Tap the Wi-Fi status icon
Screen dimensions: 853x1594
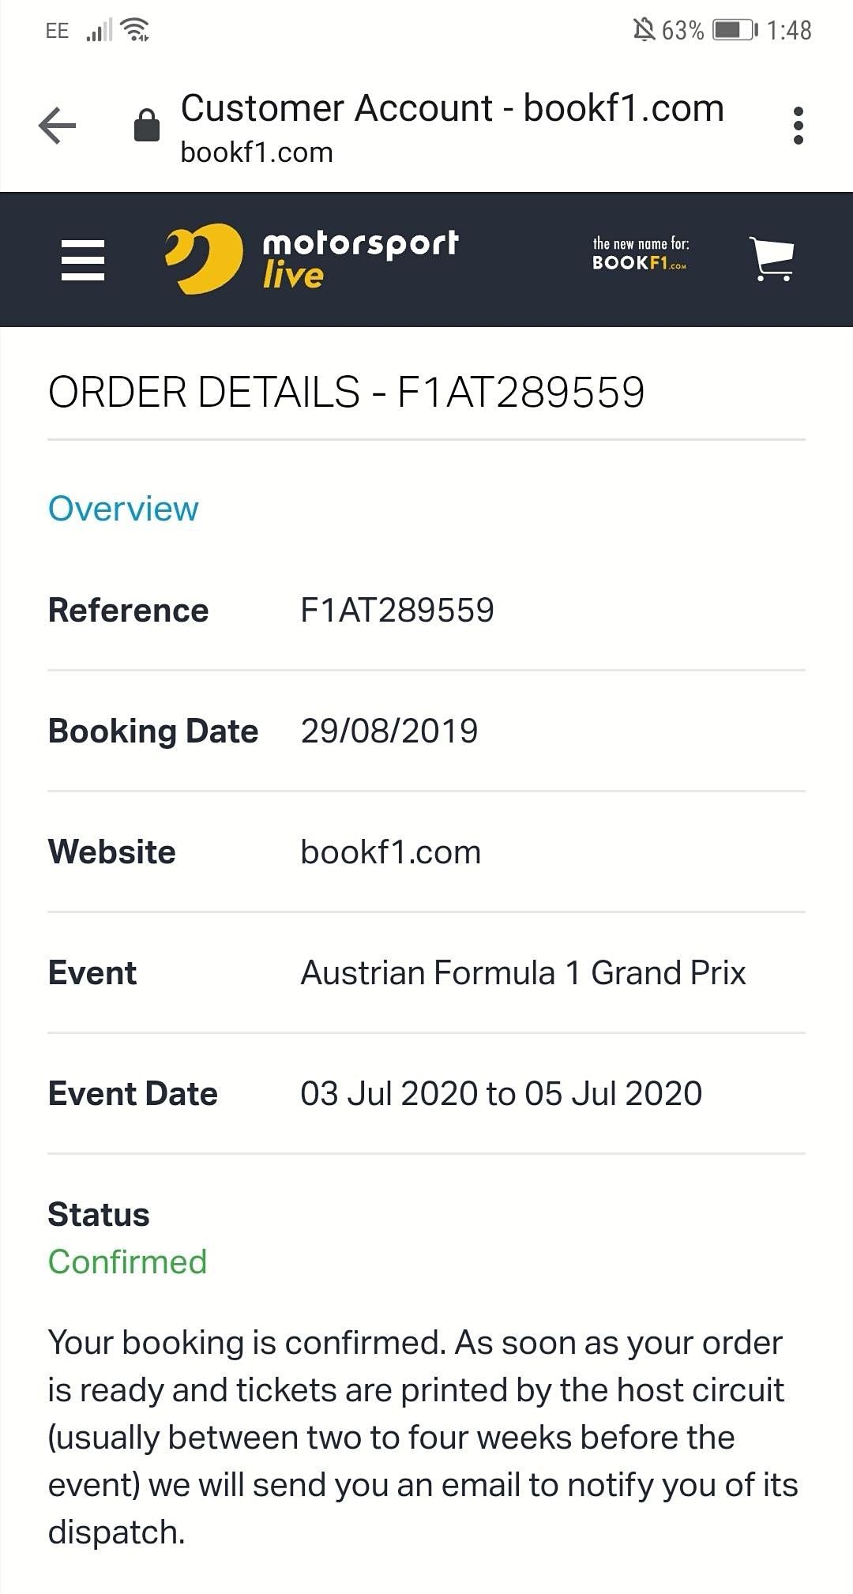137,30
